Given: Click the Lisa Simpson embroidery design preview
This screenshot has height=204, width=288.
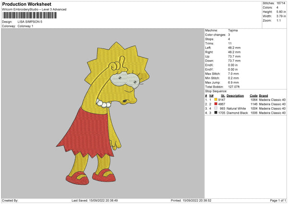Looking at the screenshot, I should [103, 113].
